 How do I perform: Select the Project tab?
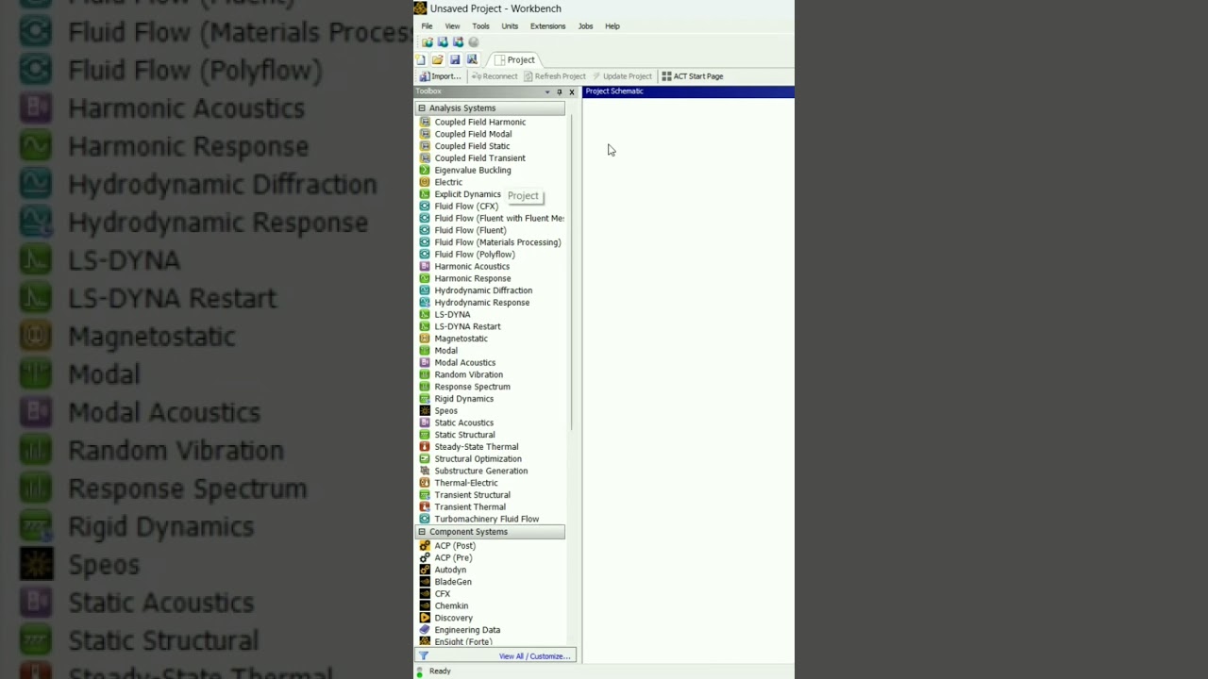(514, 59)
